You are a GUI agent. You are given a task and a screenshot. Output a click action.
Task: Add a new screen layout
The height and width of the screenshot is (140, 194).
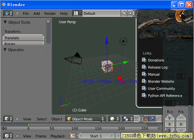coord(124,13)
